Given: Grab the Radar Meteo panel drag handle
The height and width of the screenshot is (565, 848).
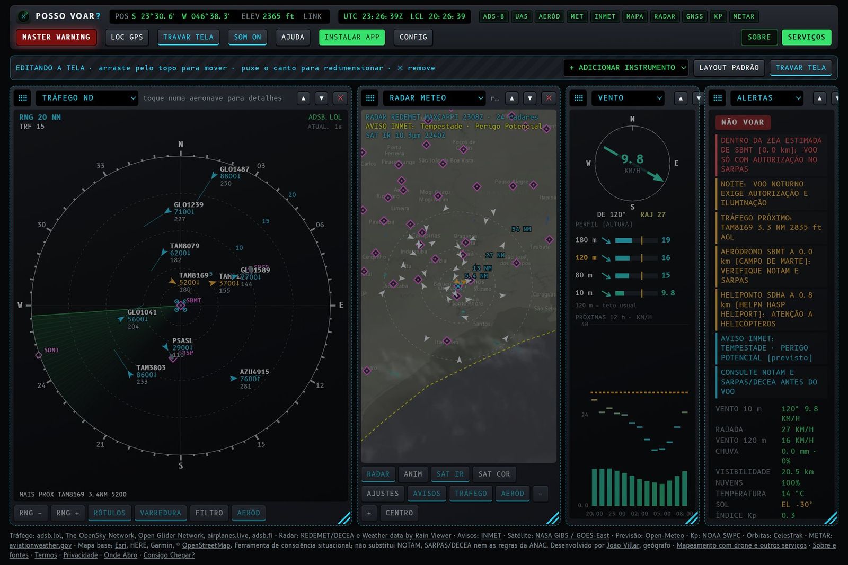Looking at the screenshot, I should click(370, 98).
